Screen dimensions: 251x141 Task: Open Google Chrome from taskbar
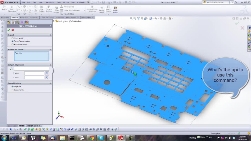92,138
